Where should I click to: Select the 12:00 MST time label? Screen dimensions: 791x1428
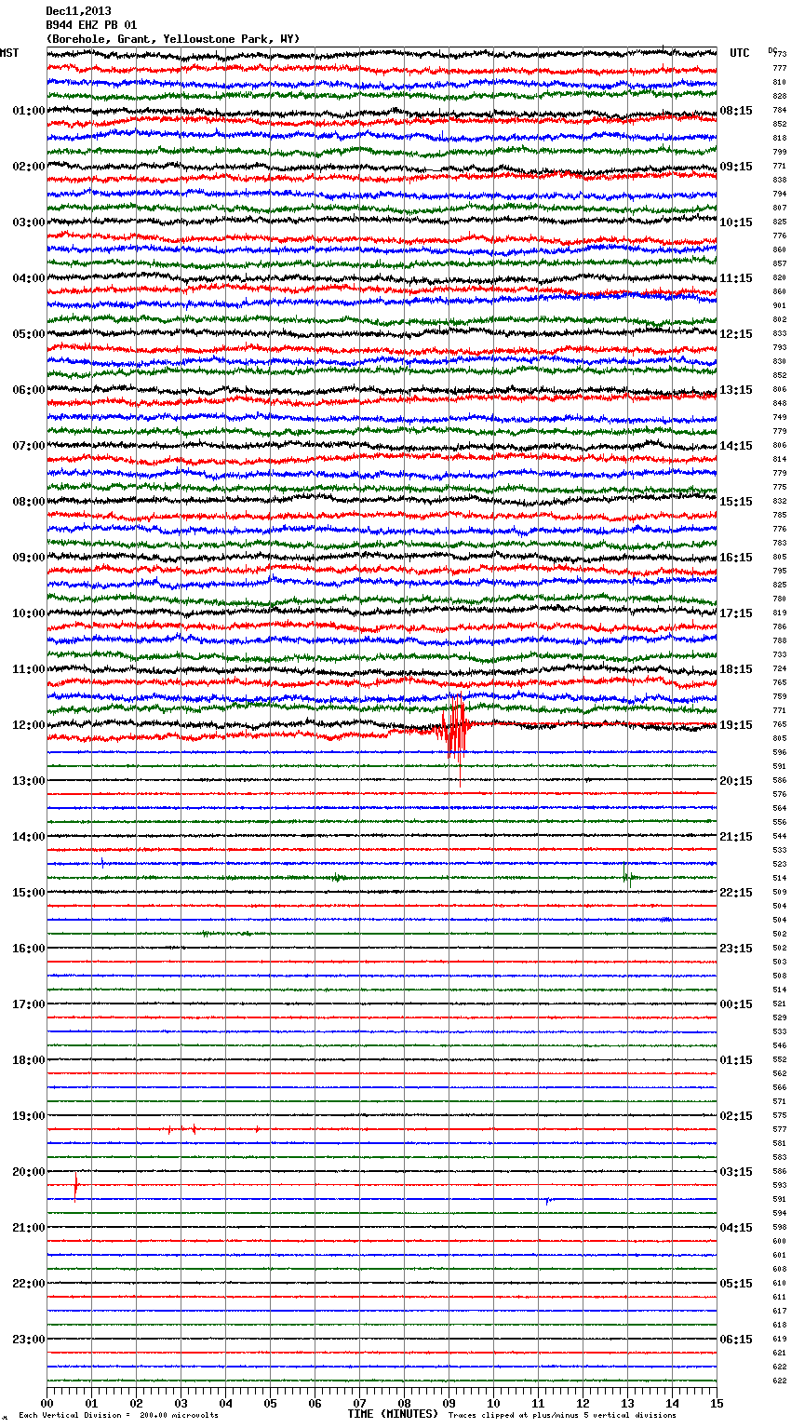click(x=29, y=725)
